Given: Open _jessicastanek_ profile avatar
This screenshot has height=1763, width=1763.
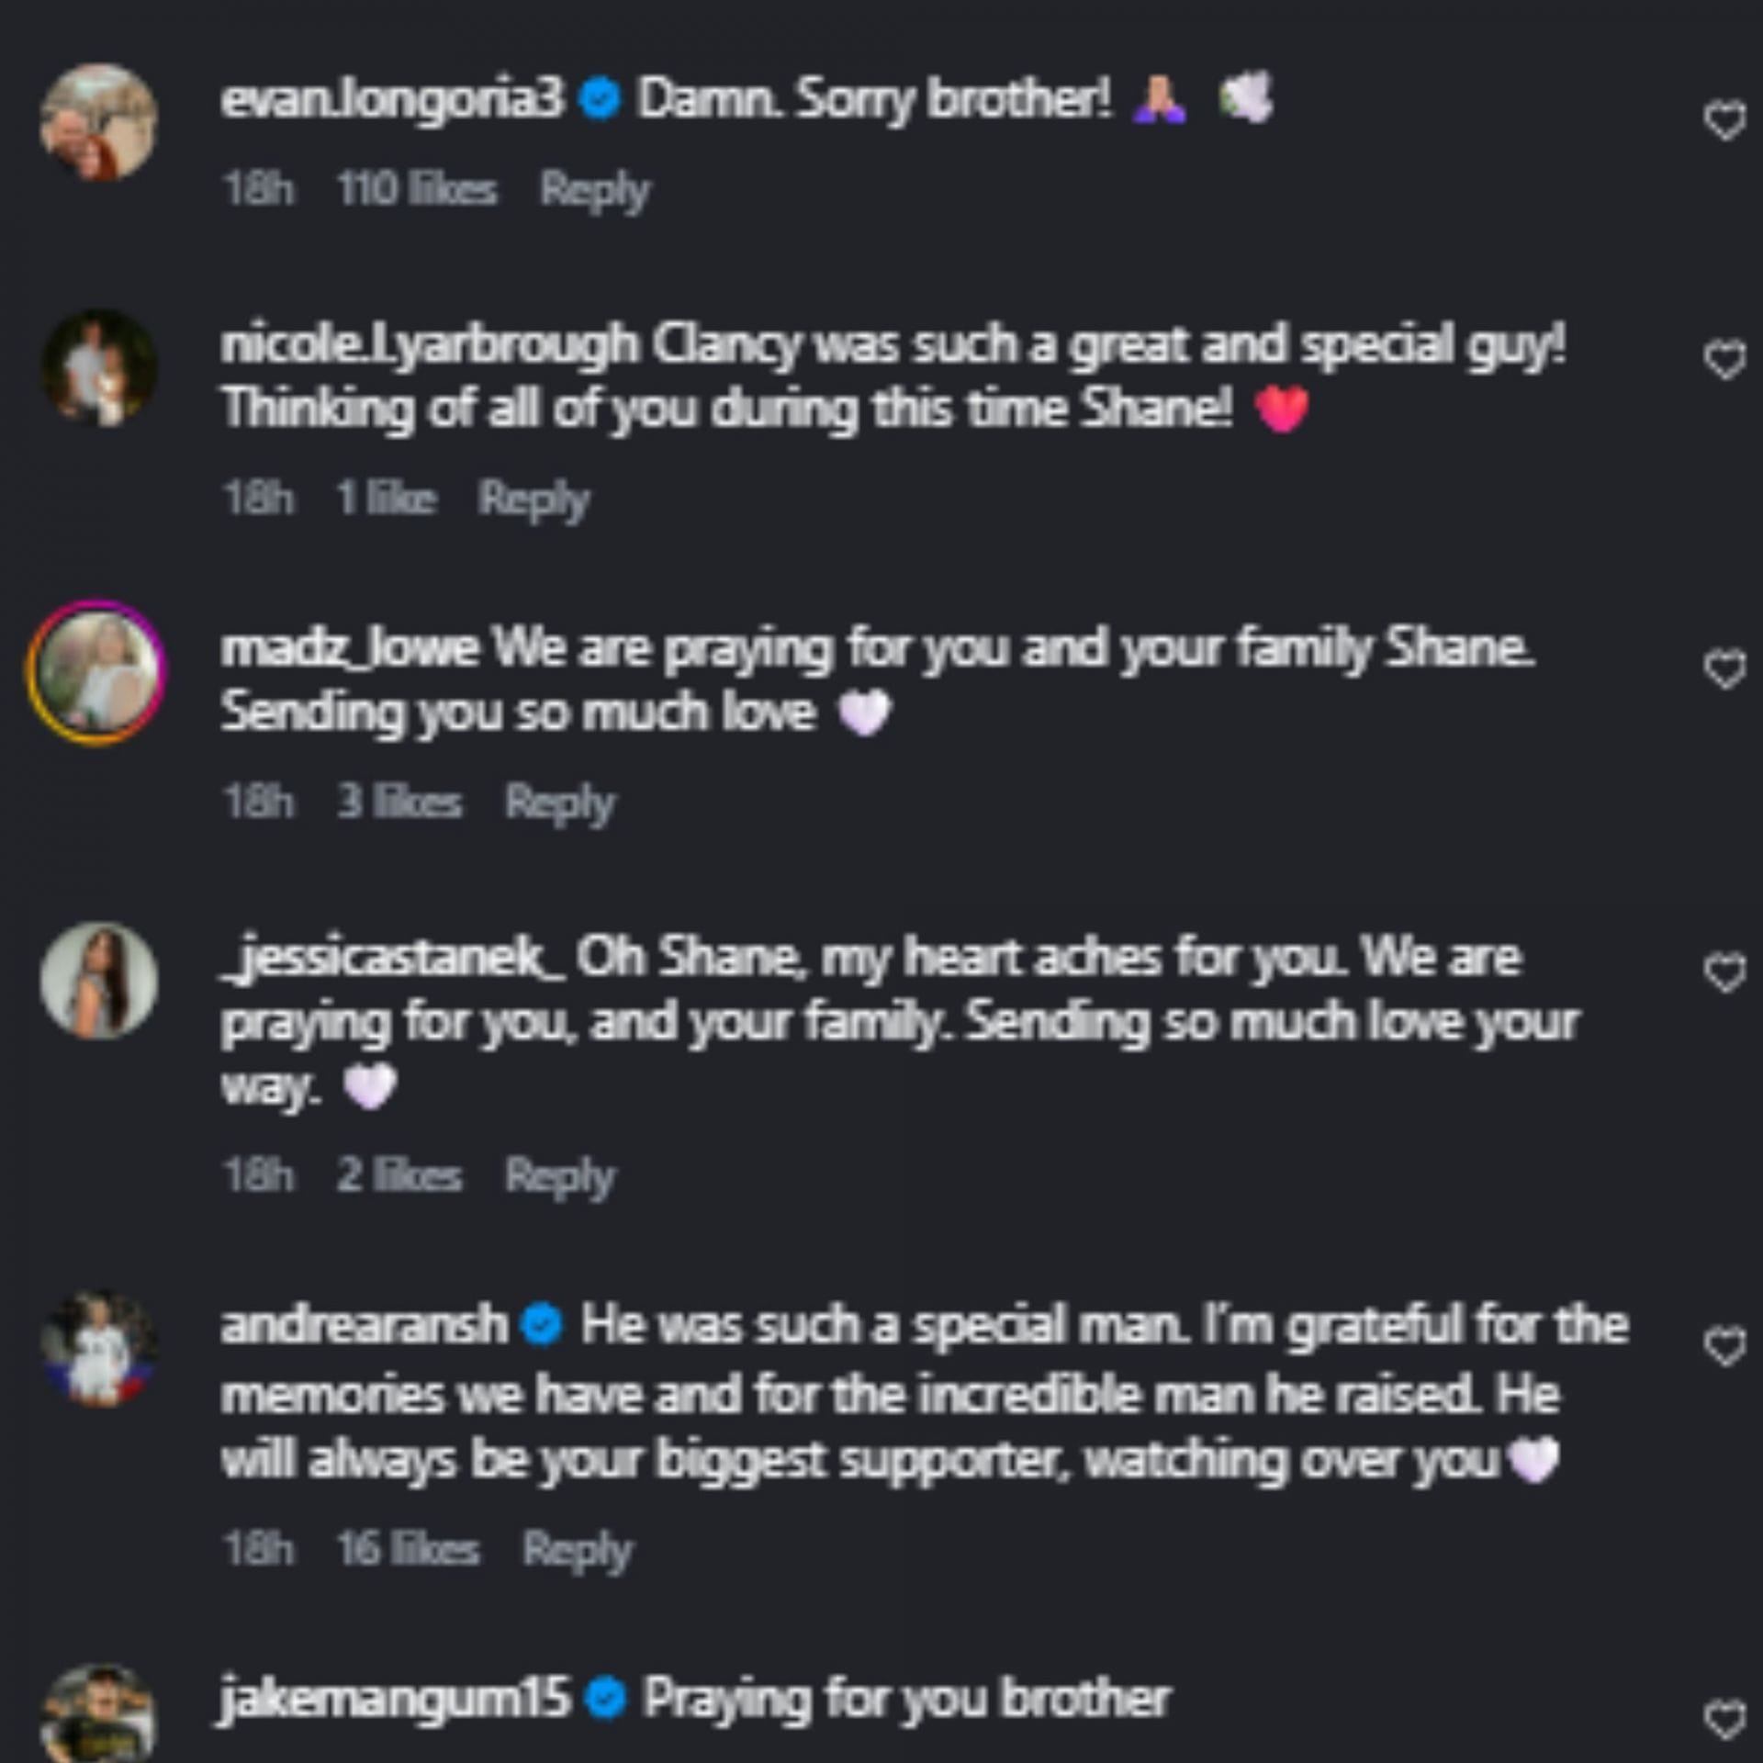Looking at the screenshot, I should coord(99,981).
